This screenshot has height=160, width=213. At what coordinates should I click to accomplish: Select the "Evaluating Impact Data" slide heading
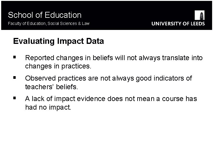(x=59, y=41)
